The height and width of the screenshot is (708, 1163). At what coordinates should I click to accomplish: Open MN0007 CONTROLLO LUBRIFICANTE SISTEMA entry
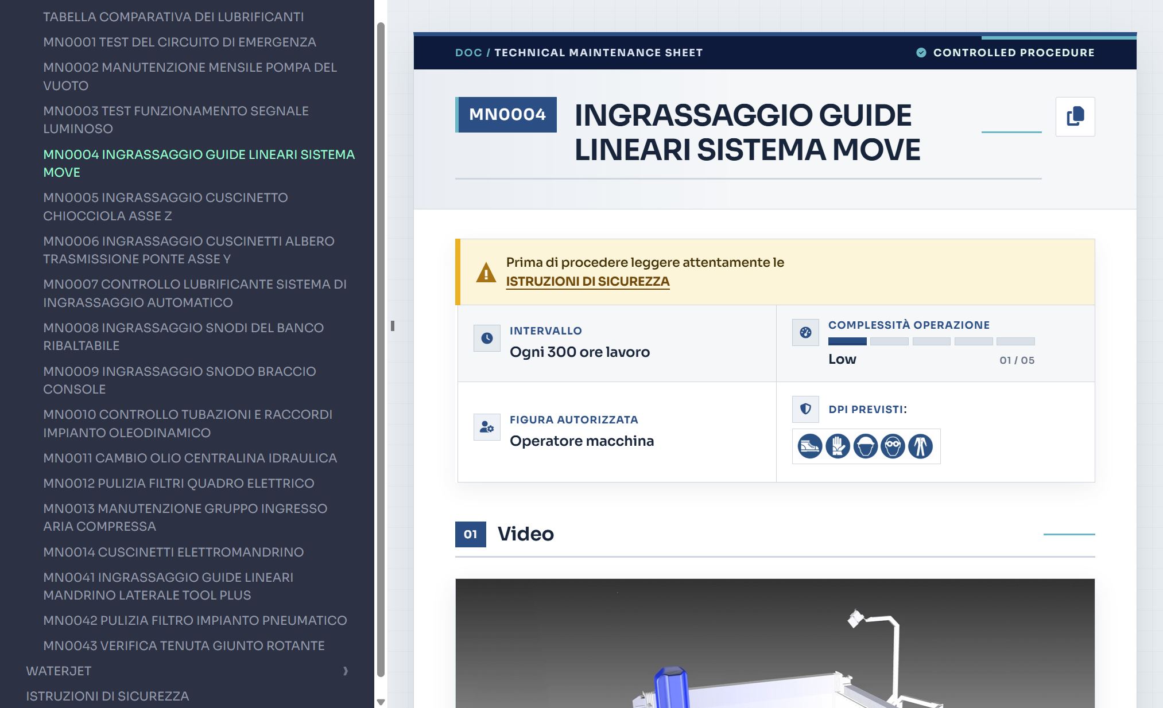click(x=195, y=293)
